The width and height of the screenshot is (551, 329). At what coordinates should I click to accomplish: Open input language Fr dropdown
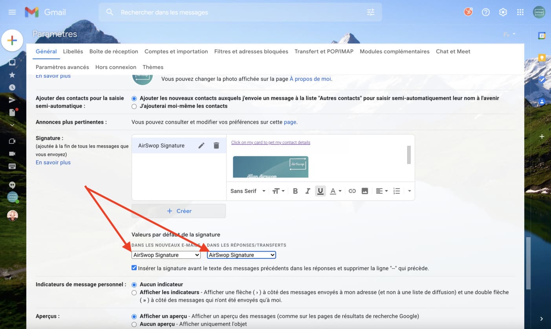[509, 35]
